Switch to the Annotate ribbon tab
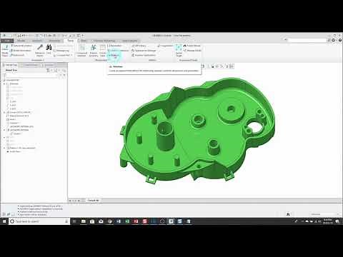The width and height of the screenshot is (343, 257). pyautogui.click(x=54, y=41)
